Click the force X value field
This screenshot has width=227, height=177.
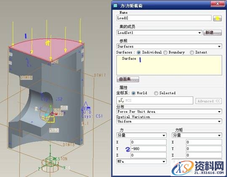tap(148, 142)
